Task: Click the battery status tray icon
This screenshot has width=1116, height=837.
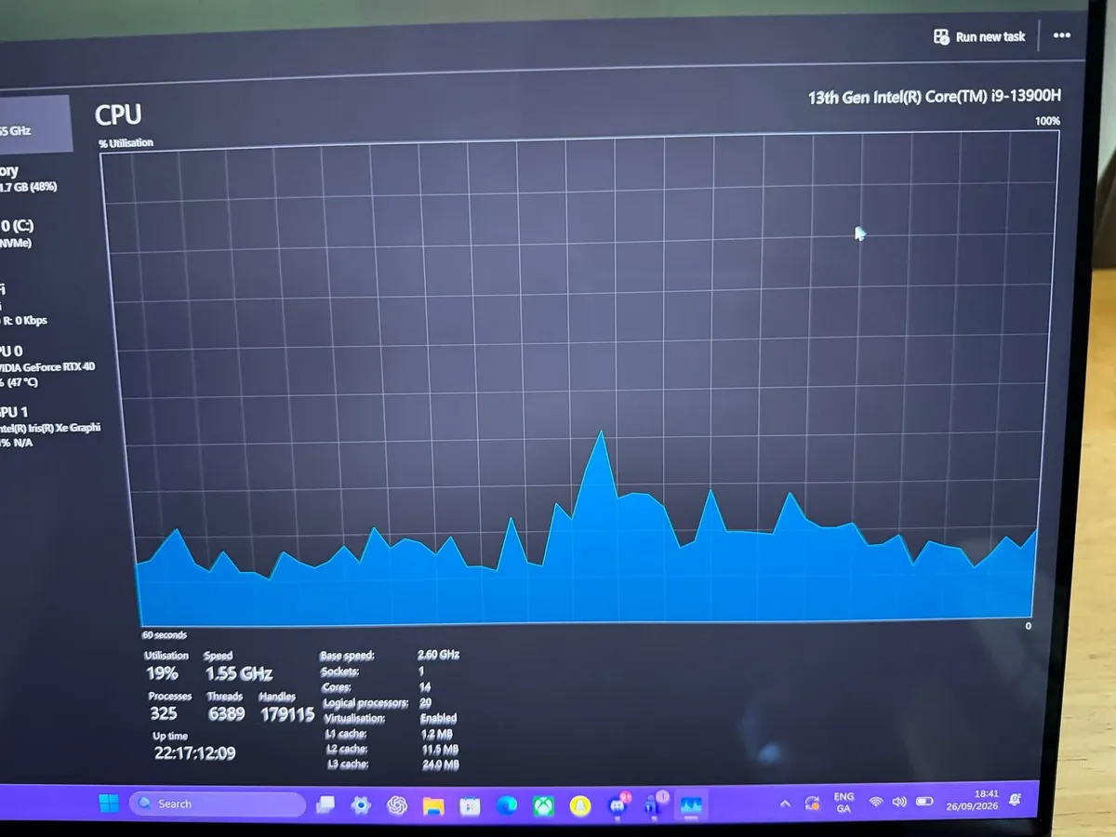Action: point(924,801)
